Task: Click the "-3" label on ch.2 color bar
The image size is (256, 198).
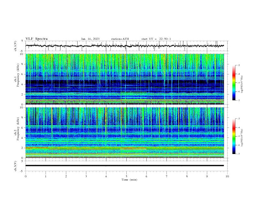Action: (239, 119)
